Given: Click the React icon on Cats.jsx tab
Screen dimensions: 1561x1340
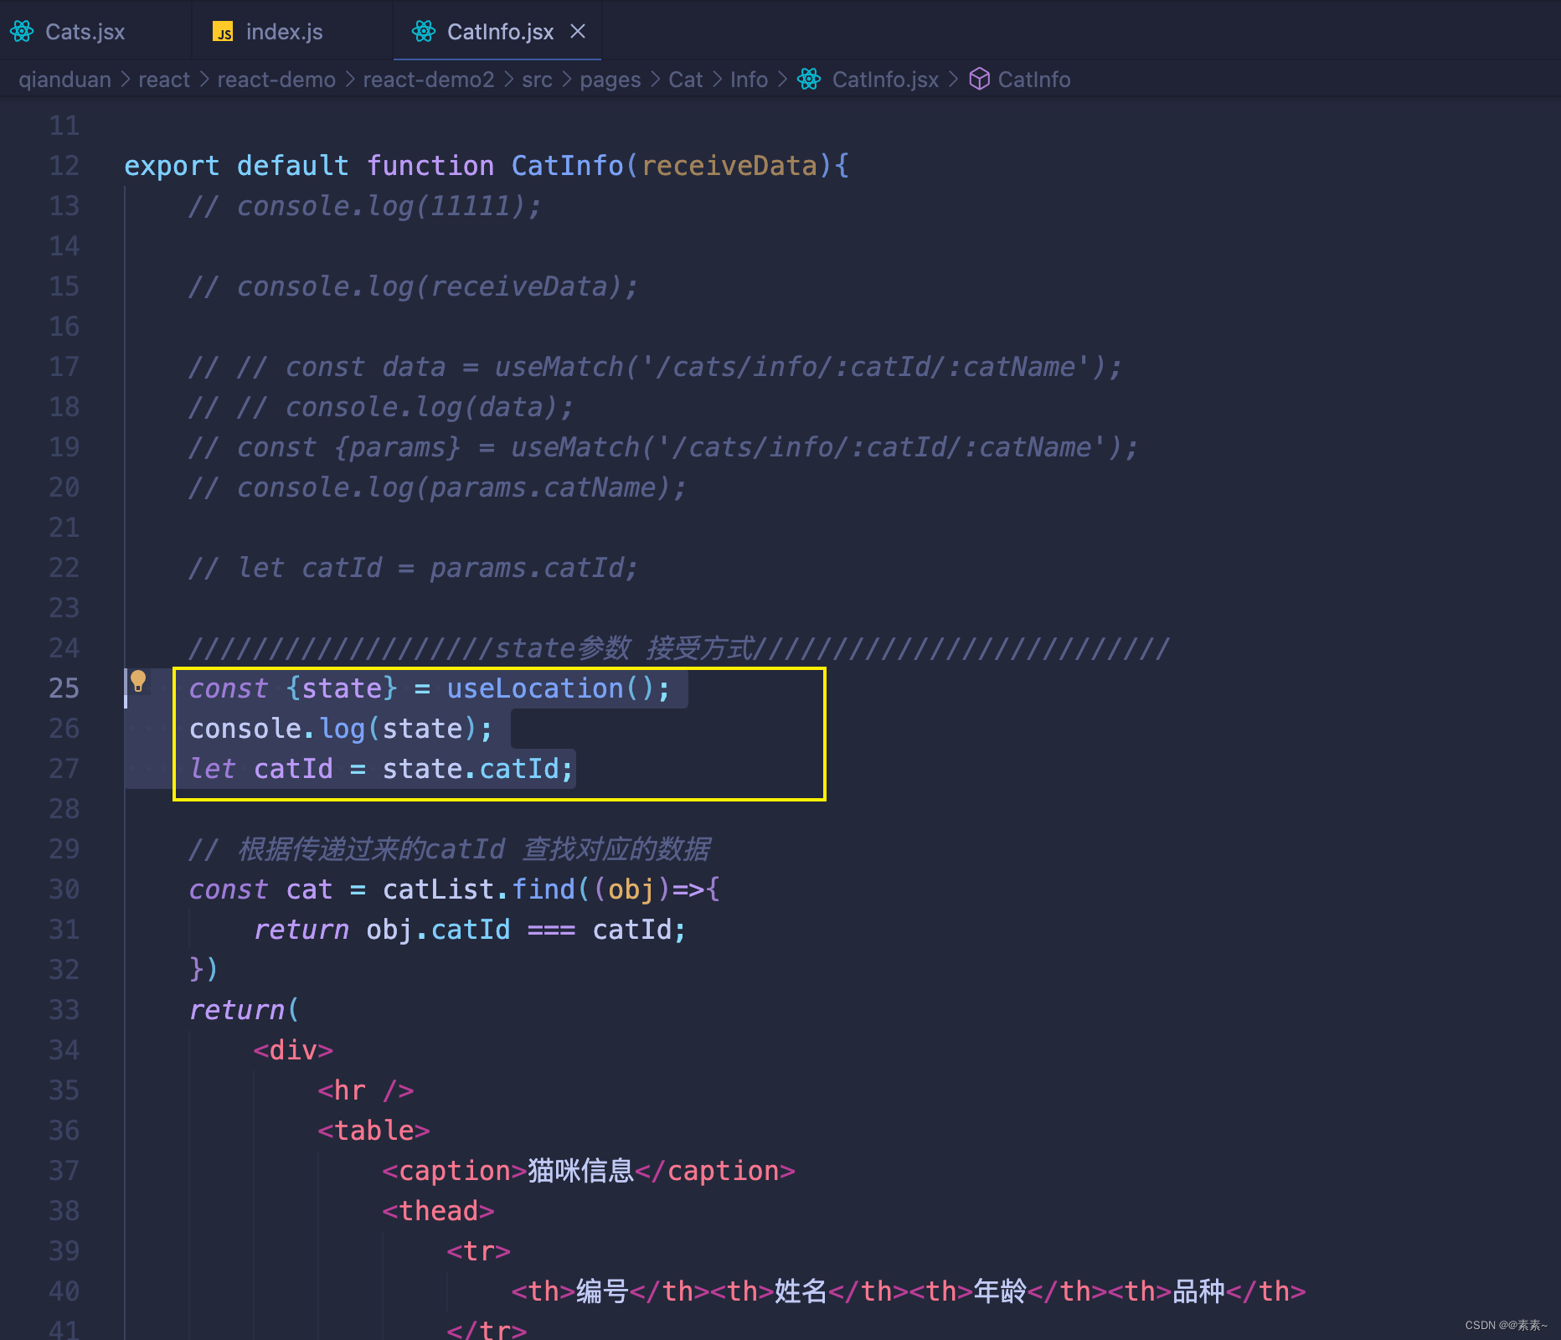Looking at the screenshot, I should click(x=22, y=32).
